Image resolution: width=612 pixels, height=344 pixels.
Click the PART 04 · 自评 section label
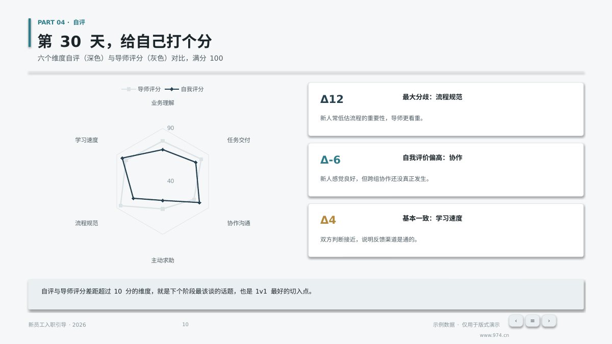[x=61, y=22]
